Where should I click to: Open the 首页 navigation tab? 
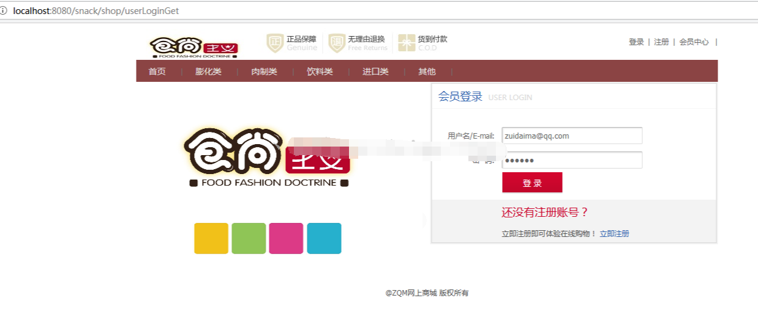pyautogui.click(x=157, y=71)
